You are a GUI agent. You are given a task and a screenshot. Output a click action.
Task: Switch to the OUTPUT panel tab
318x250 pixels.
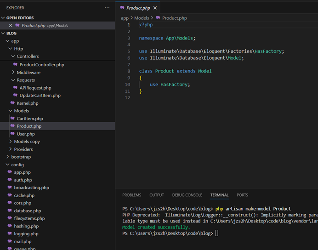point(157,195)
